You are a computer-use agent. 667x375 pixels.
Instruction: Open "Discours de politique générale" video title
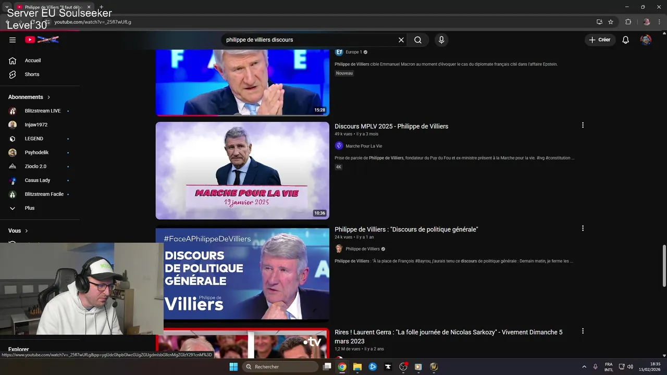click(x=406, y=229)
